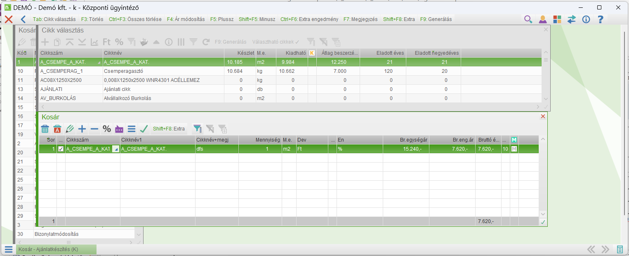Click Ctrl+F3: Összes törlése toolbar item
This screenshot has width=629, height=256.
[135, 19]
